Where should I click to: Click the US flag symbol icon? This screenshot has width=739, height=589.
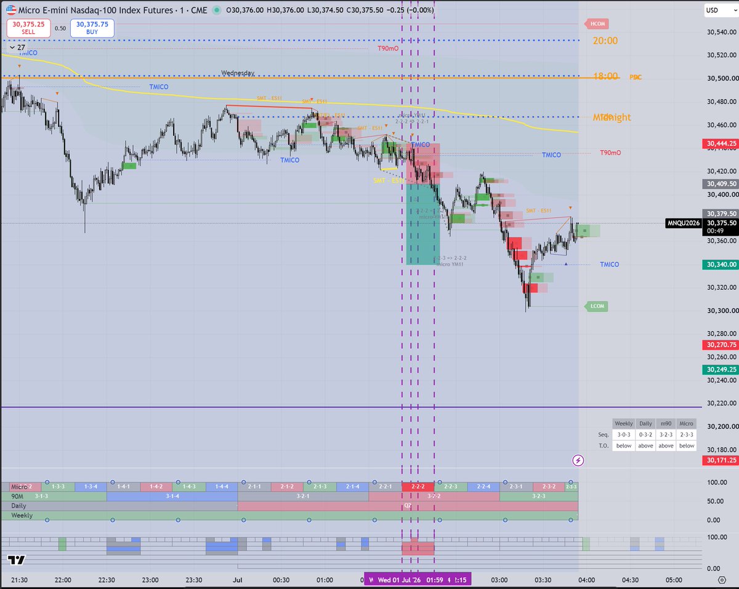11,10
